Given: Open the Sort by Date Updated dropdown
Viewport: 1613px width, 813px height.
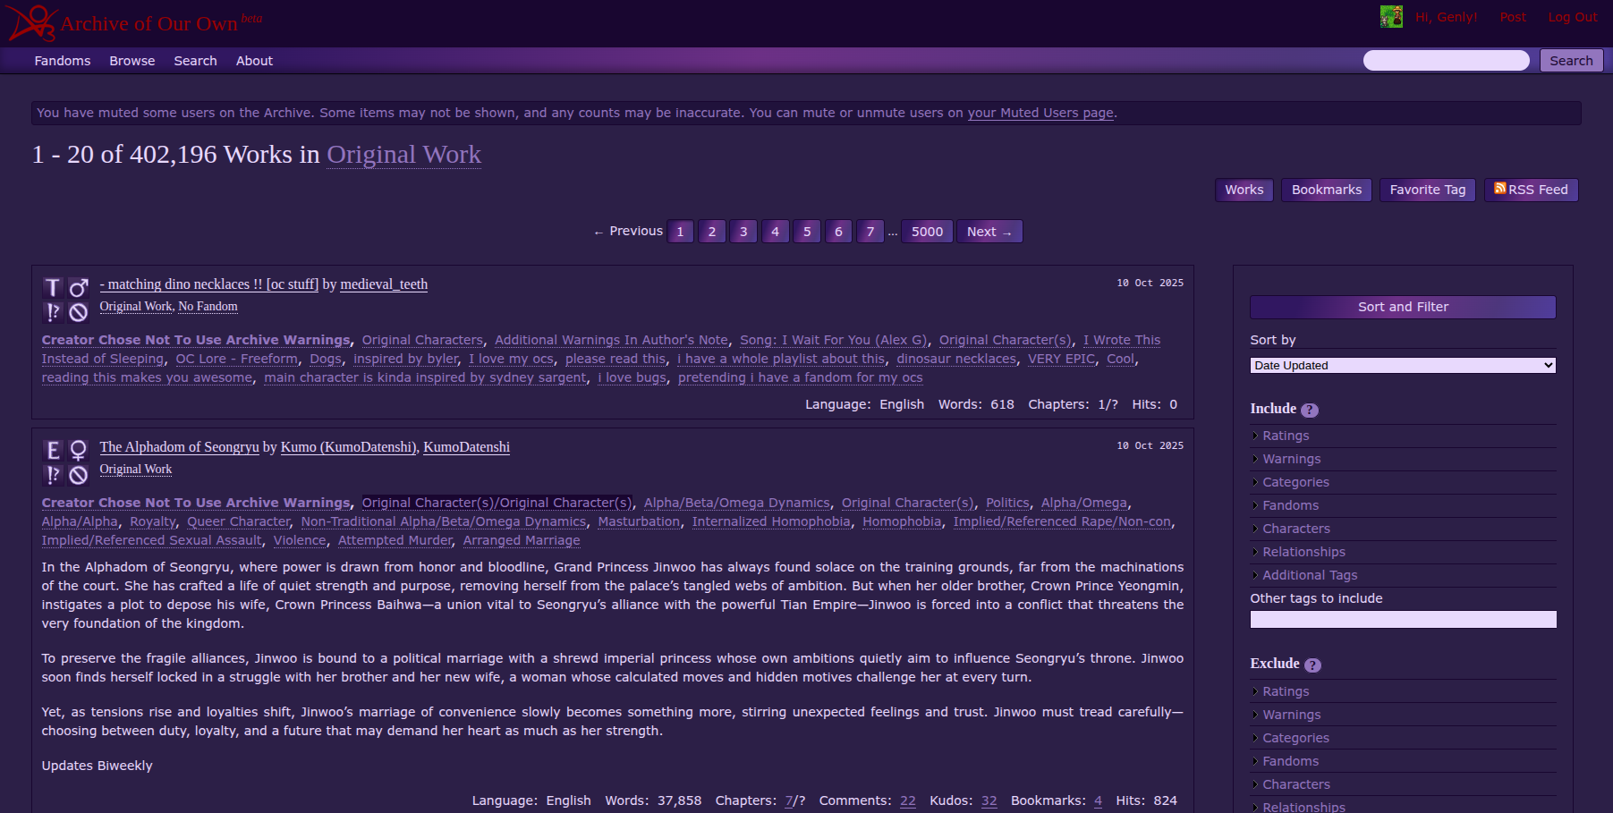Looking at the screenshot, I should [x=1402, y=366].
